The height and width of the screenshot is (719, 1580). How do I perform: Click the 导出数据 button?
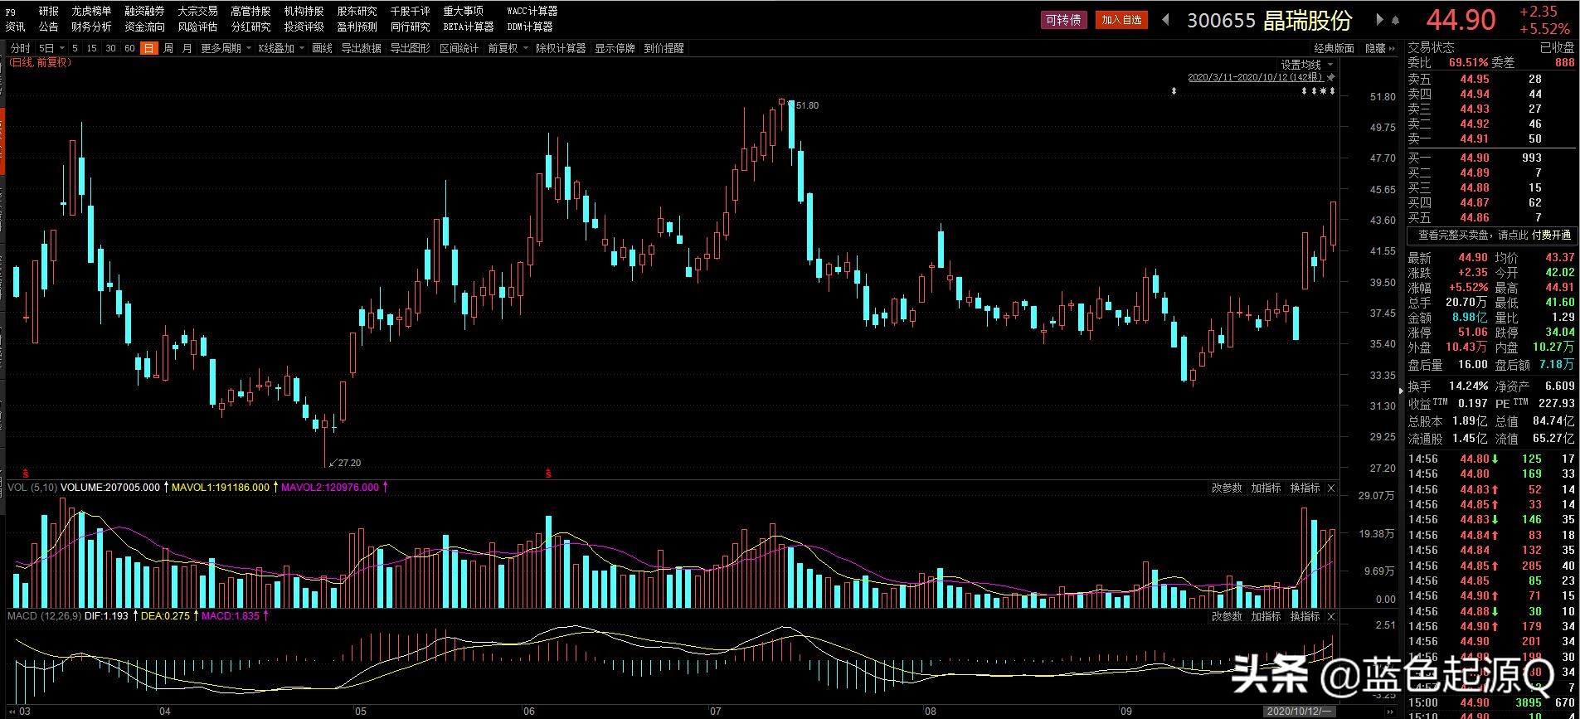361,48
